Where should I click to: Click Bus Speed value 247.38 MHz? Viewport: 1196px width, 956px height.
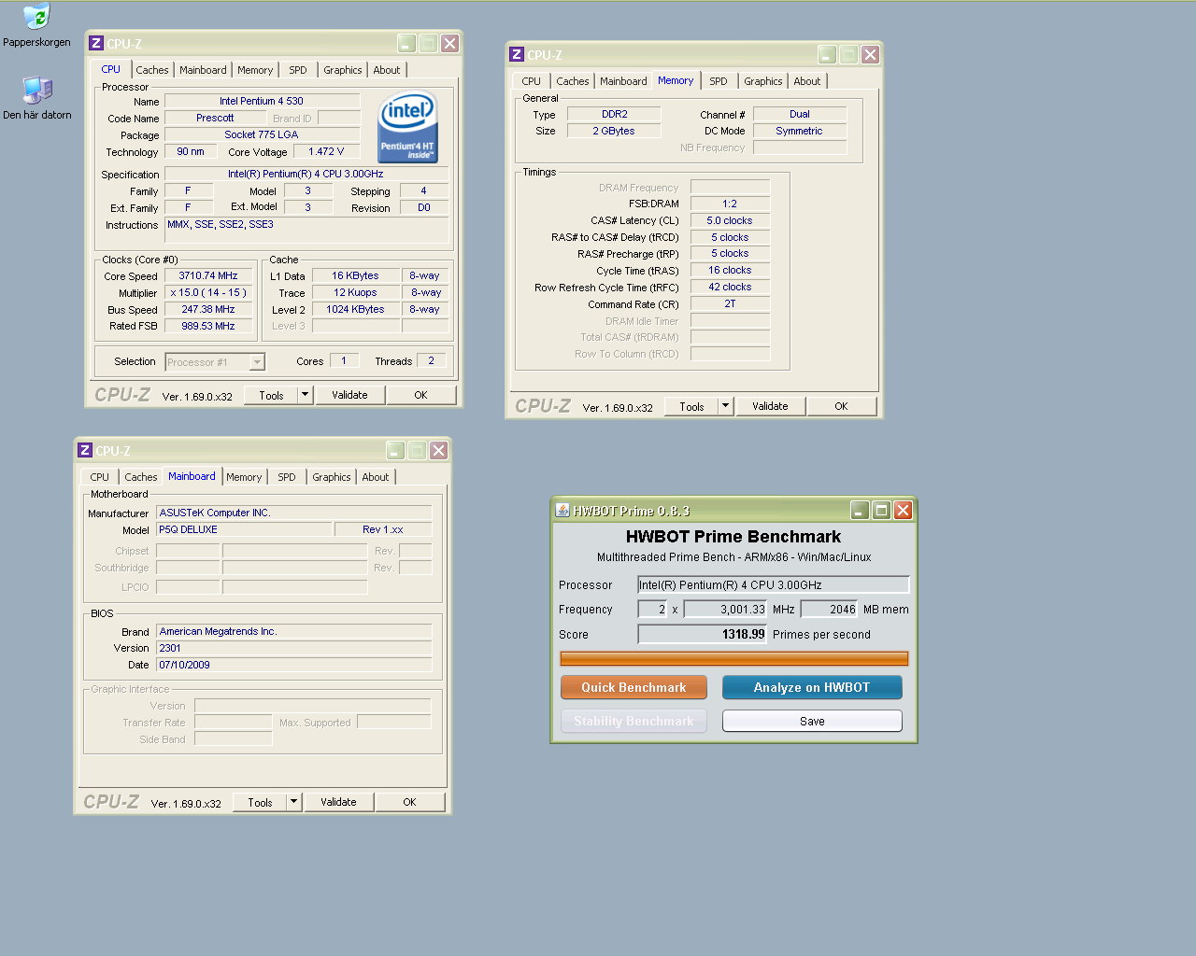(208, 309)
